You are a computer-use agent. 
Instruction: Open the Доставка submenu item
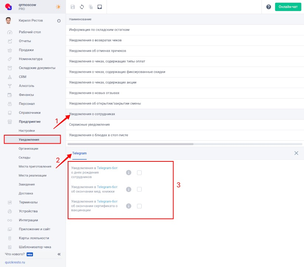point(26,194)
